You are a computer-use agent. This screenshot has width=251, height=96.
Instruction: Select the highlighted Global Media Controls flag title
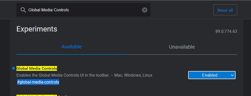pos(37,69)
